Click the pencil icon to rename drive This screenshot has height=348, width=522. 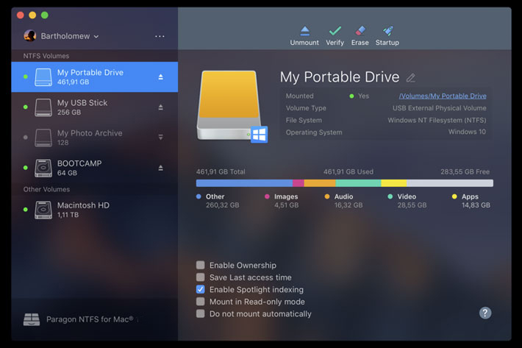click(411, 77)
